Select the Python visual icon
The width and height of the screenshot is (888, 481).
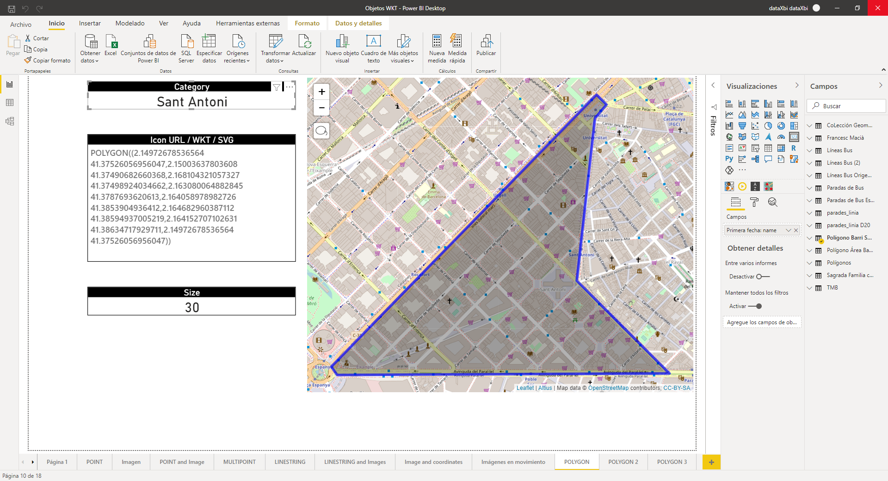(729, 159)
